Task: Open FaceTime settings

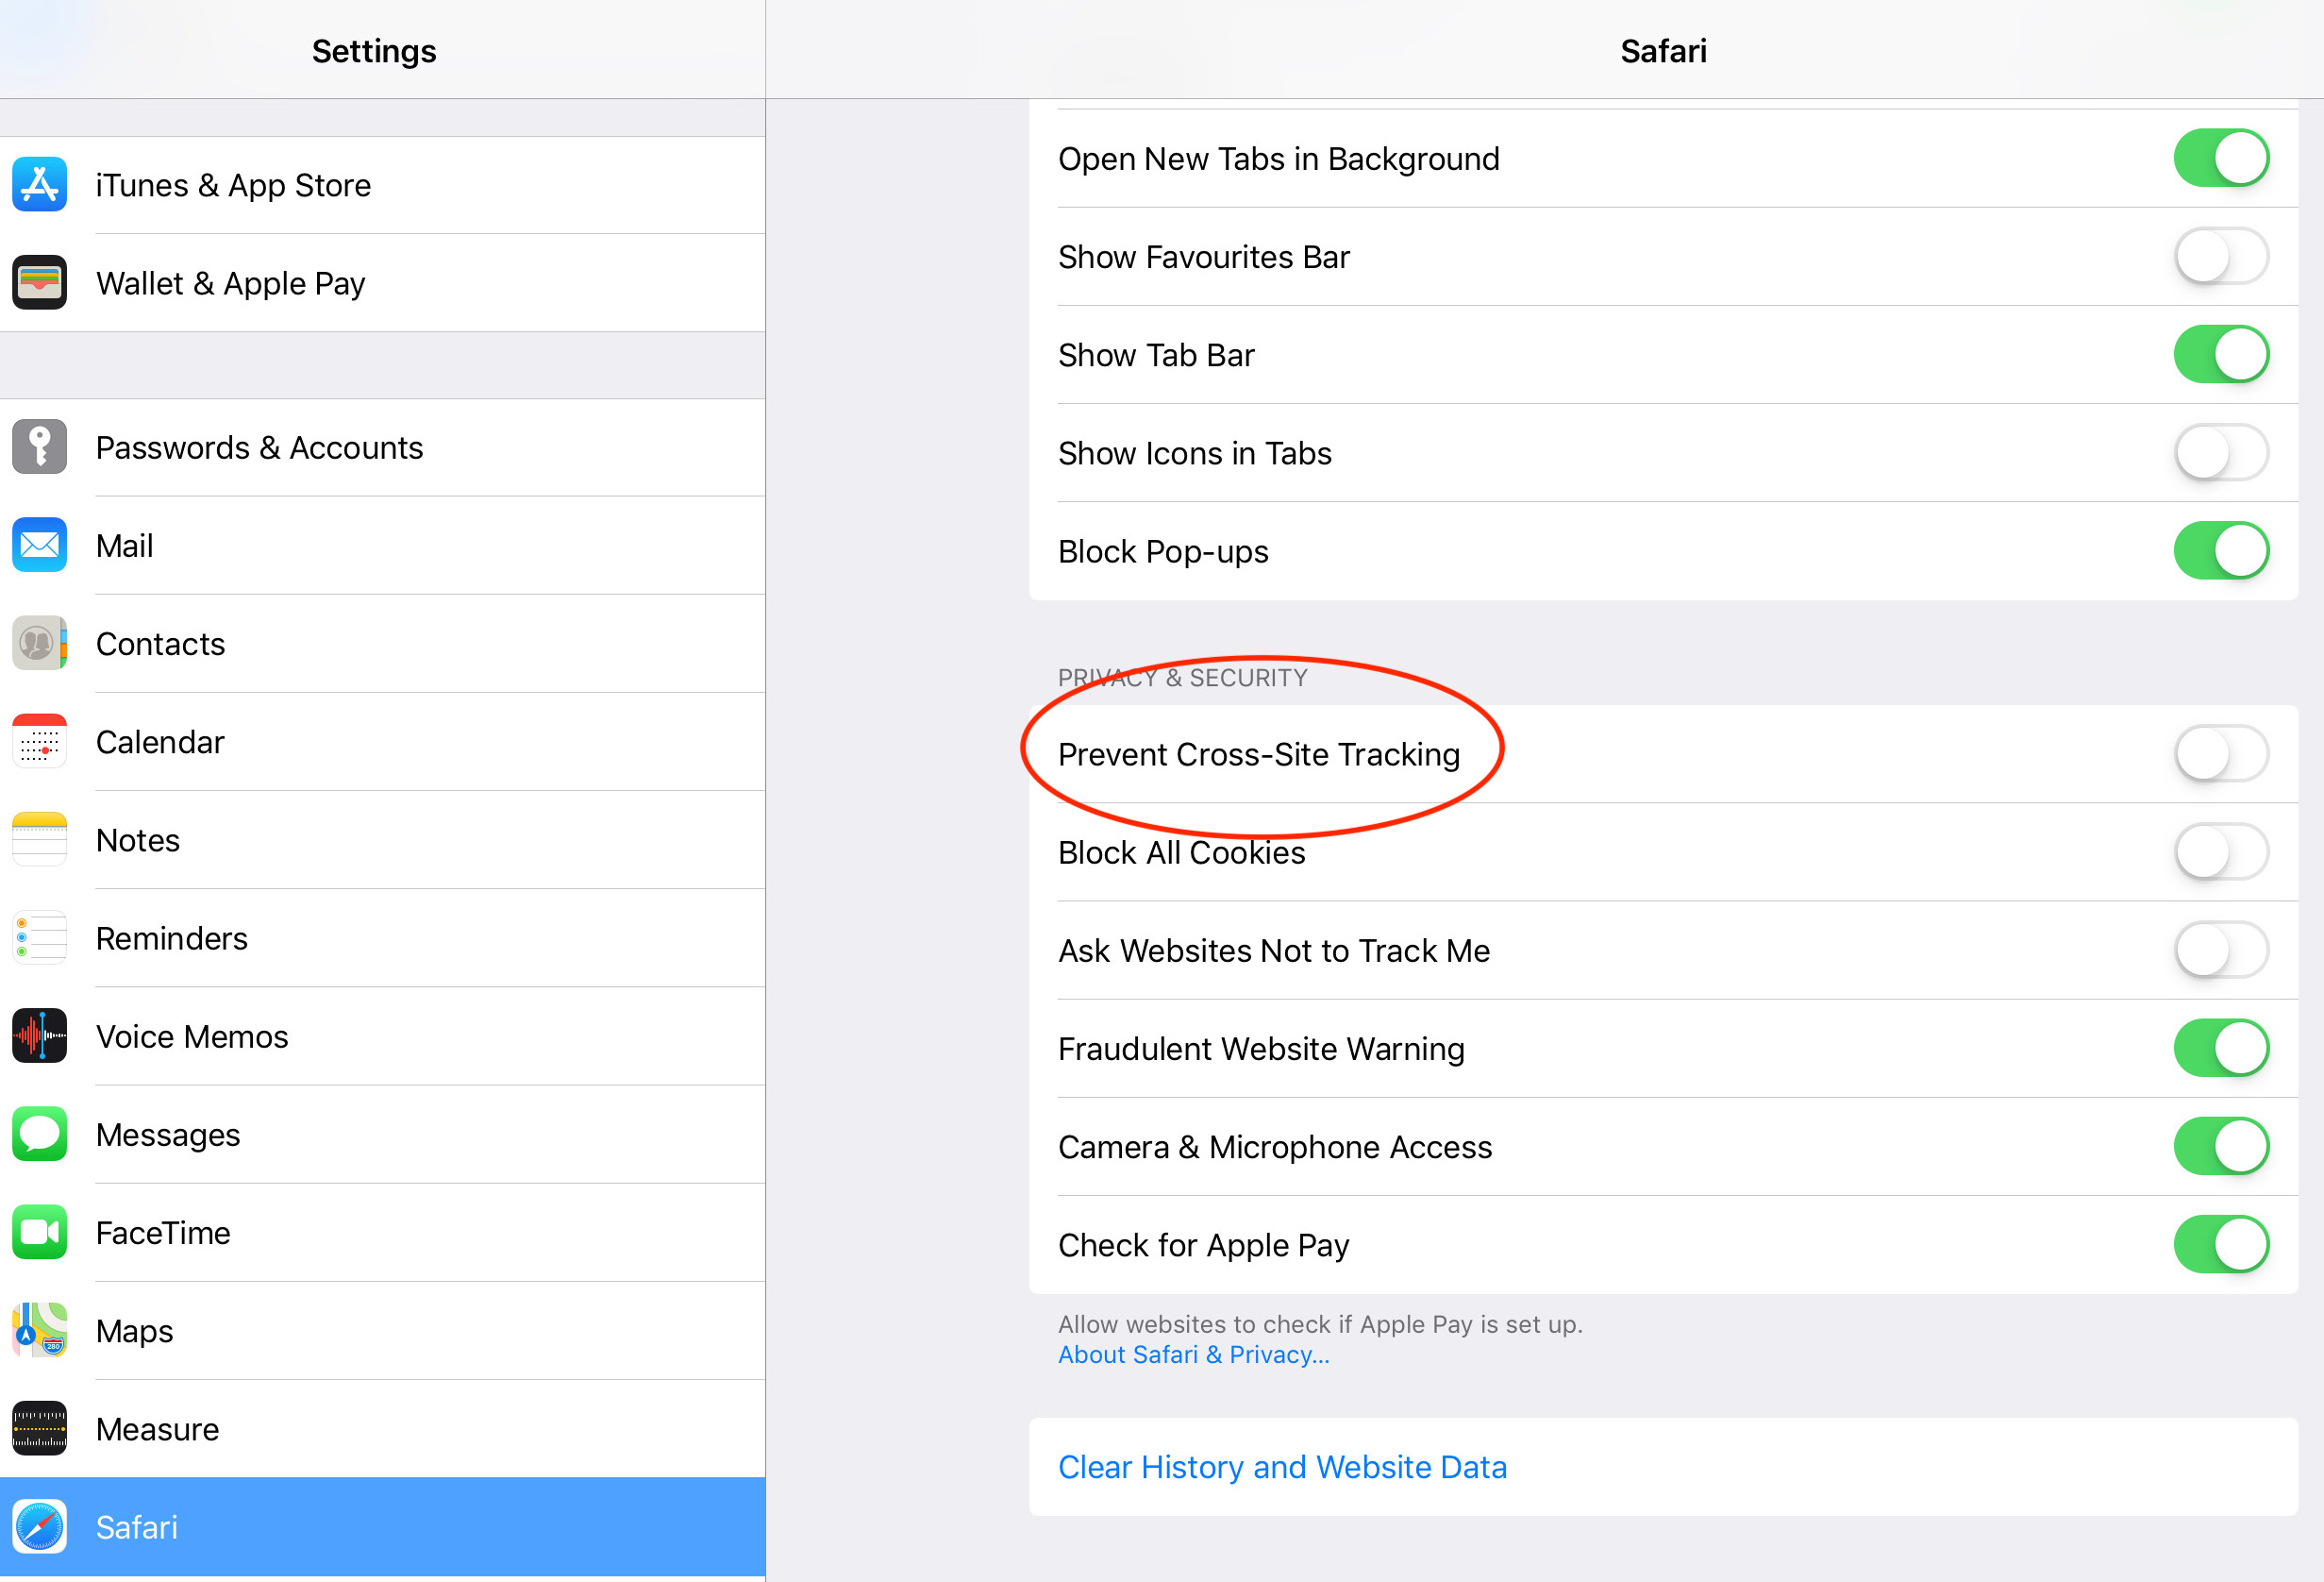Action: click(382, 1232)
